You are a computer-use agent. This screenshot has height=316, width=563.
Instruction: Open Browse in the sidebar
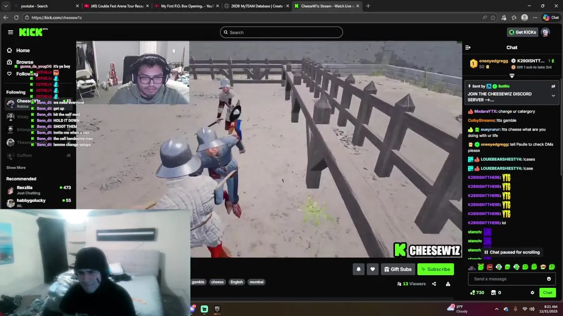tap(25, 62)
